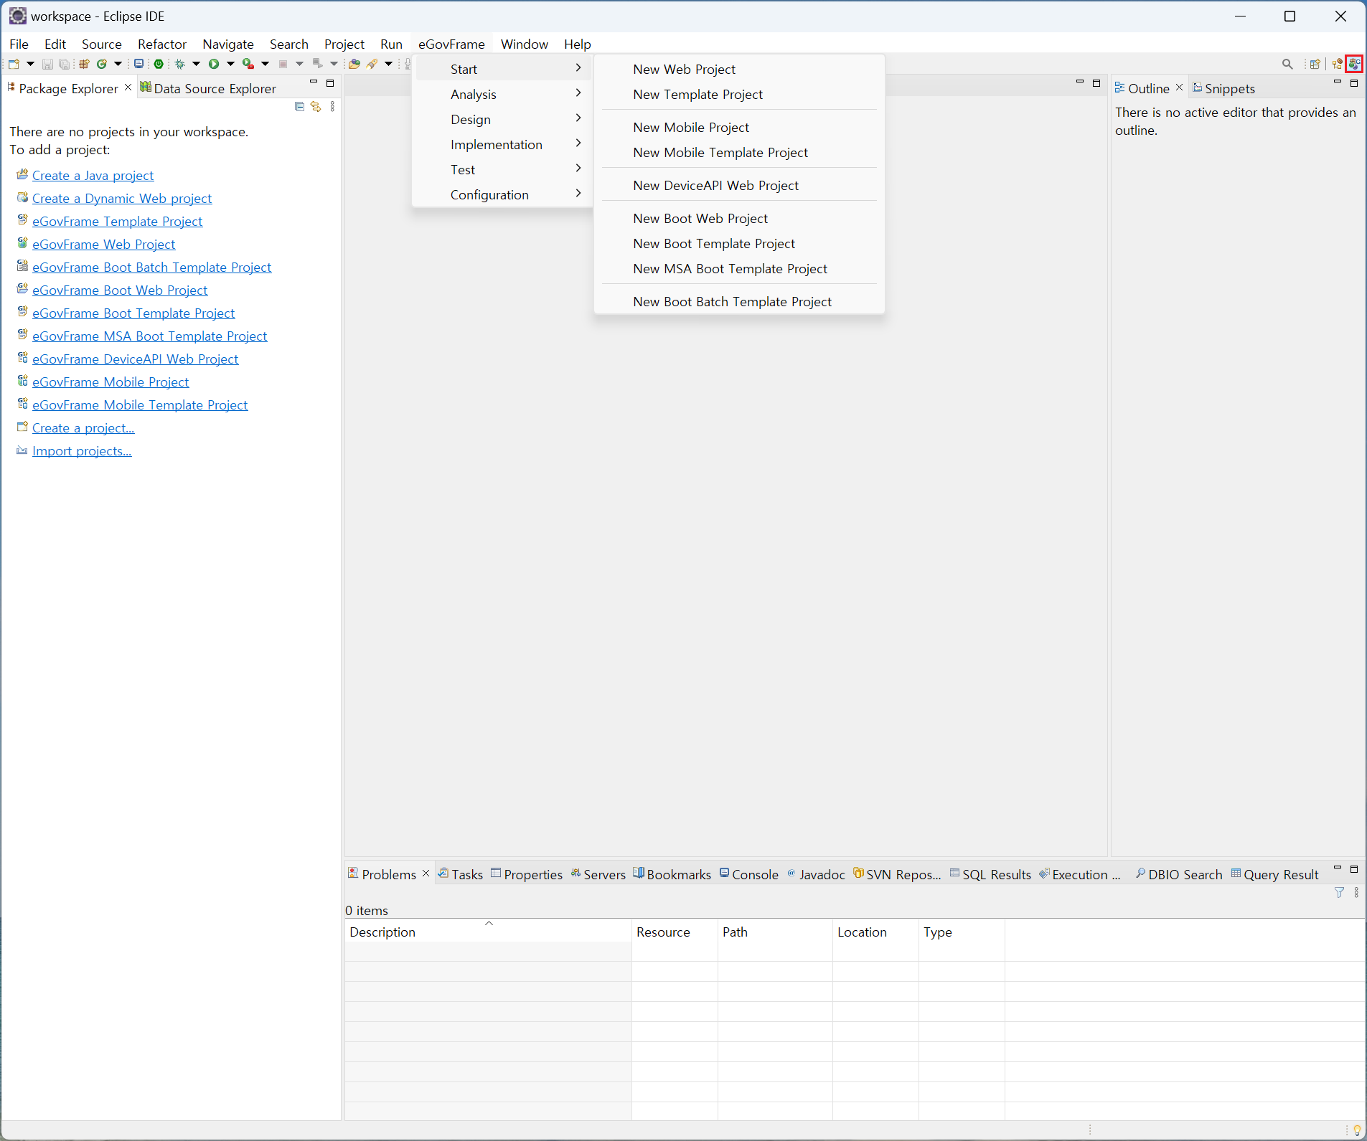Click the Create a Java project link

[x=93, y=175]
